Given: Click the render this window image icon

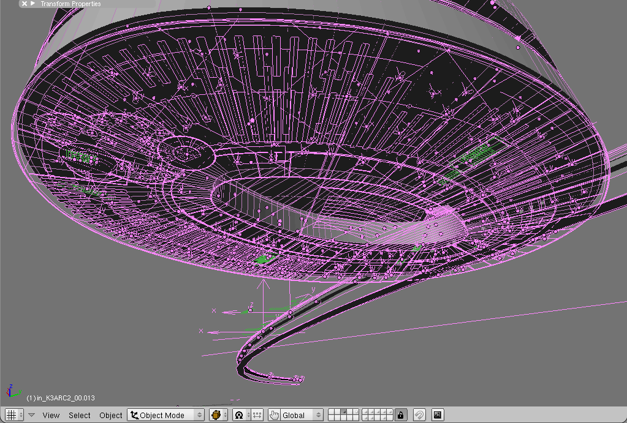Looking at the screenshot, I should (x=438, y=415).
